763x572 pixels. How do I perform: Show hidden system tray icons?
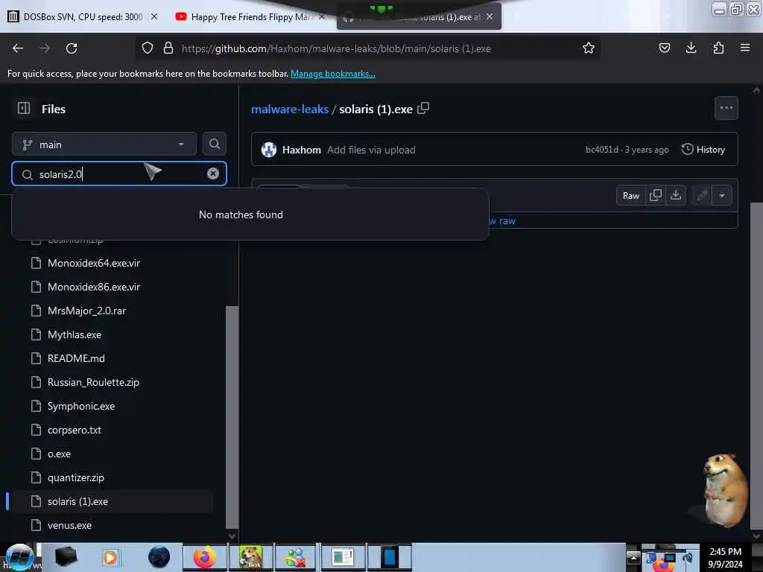(633, 557)
